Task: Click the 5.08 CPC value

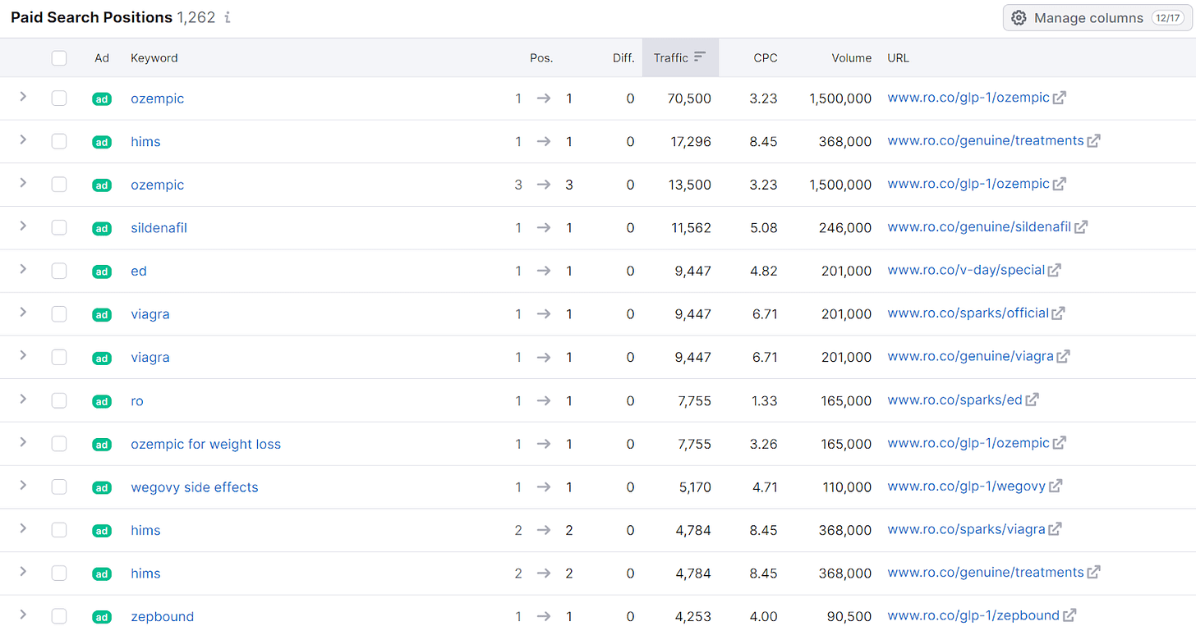Action: coord(763,228)
